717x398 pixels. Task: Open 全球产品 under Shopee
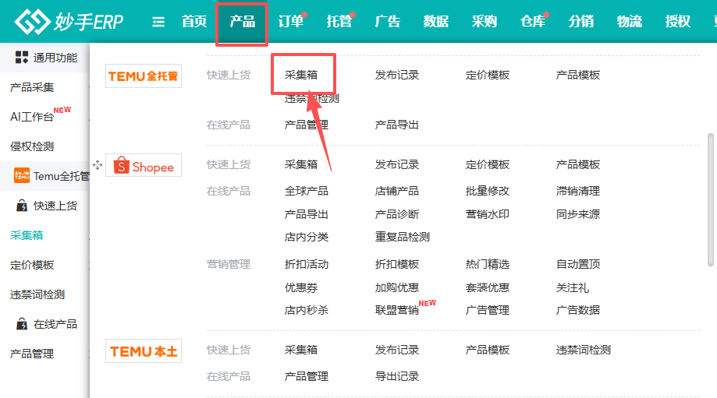click(307, 191)
